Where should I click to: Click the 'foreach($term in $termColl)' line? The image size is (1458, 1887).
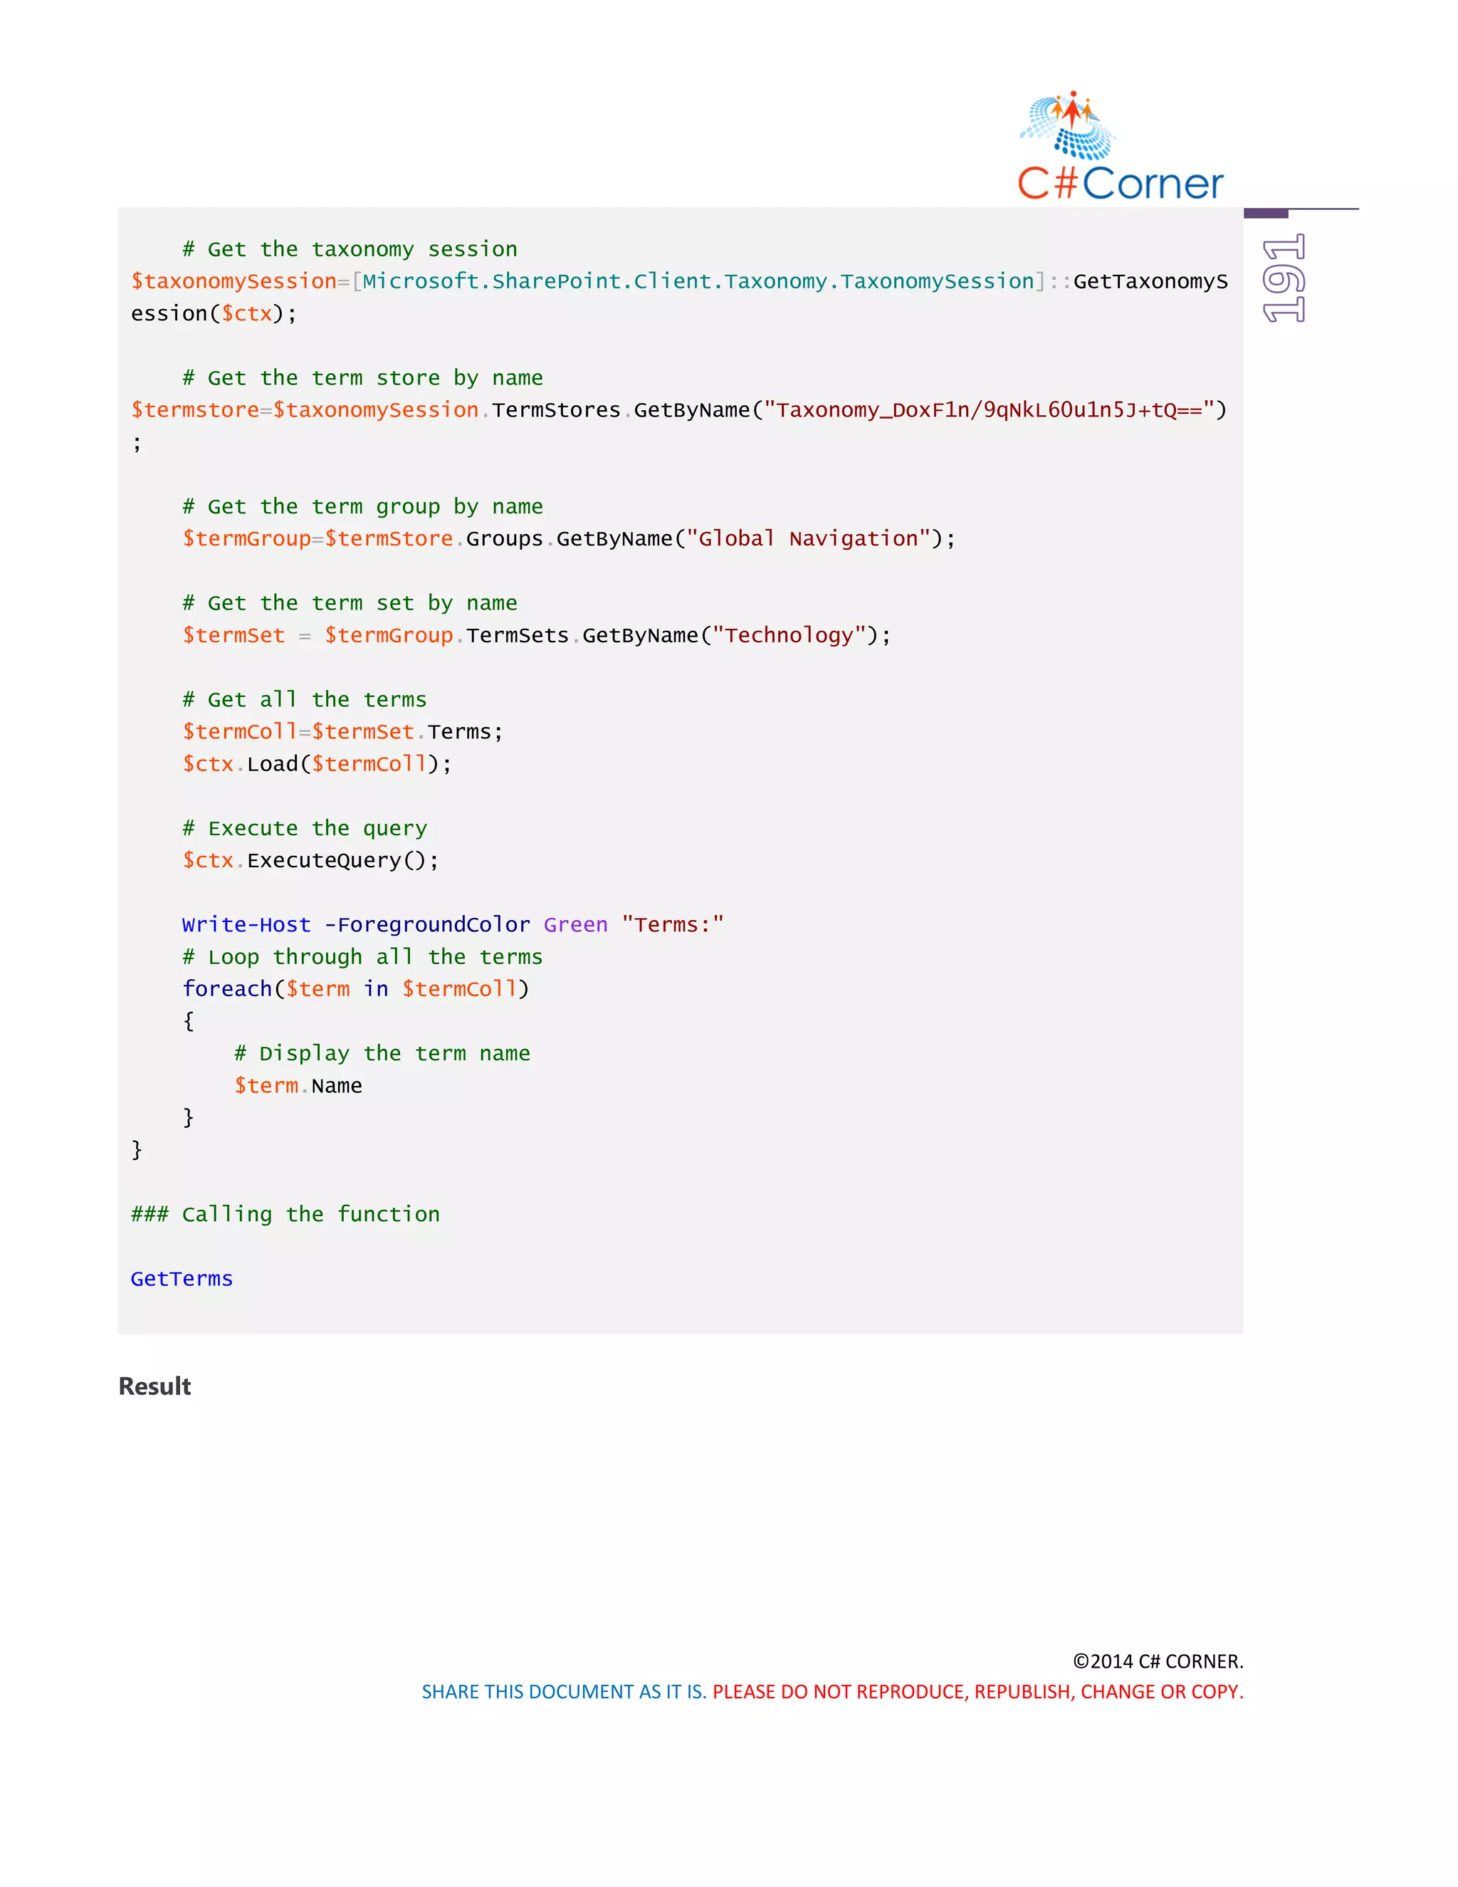tap(356, 988)
